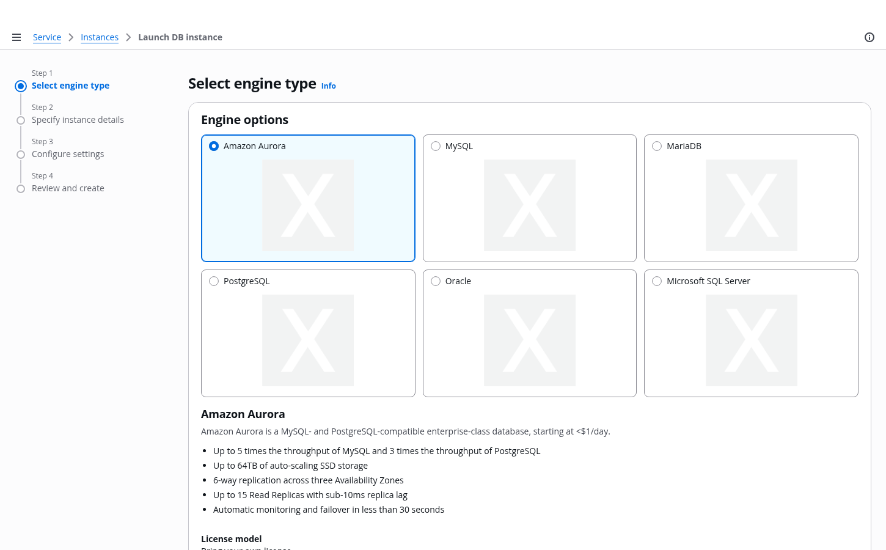Jump to Step 2 Specify instance details

pyautogui.click(x=78, y=120)
